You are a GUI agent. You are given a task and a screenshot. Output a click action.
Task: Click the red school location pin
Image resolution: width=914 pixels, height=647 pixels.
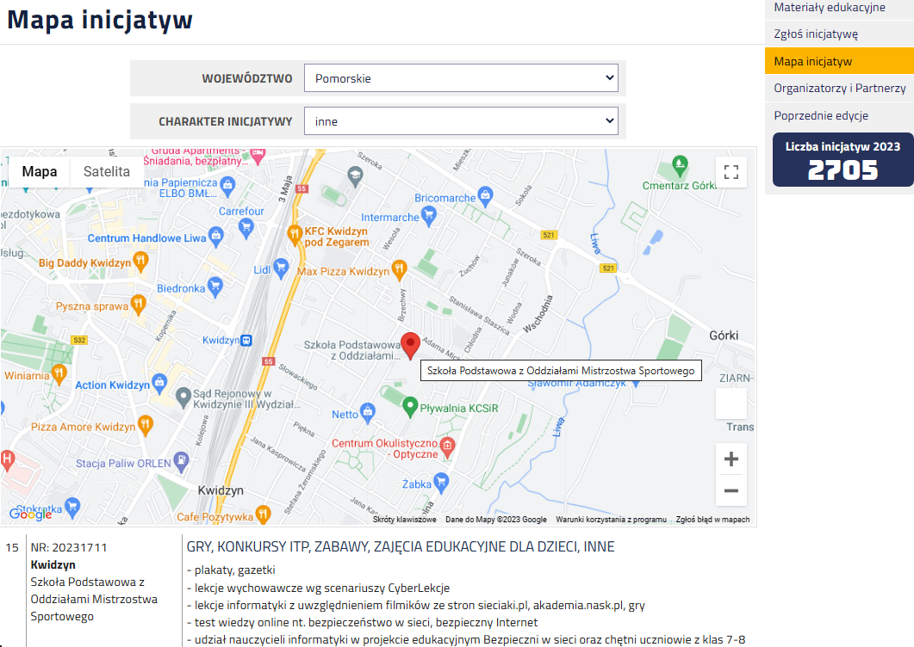click(x=410, y=345)
